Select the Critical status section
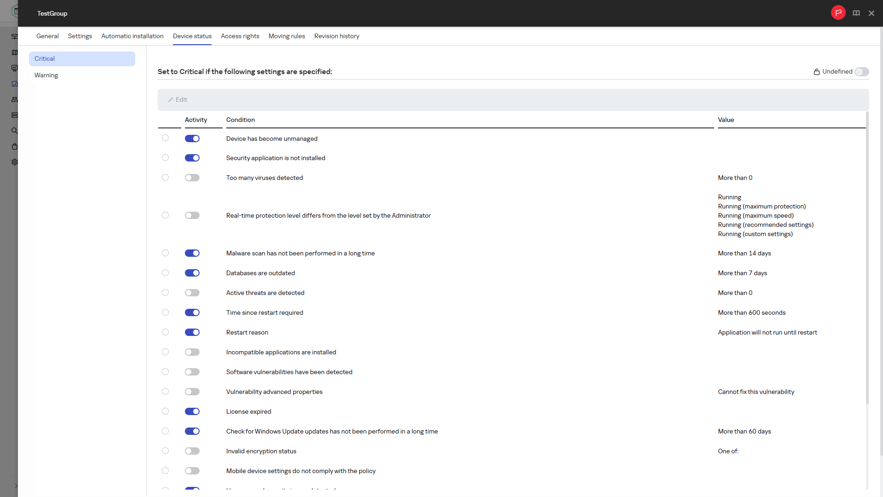Image resolution: width=883 pixels, height=497 pixels. (82, 59)
